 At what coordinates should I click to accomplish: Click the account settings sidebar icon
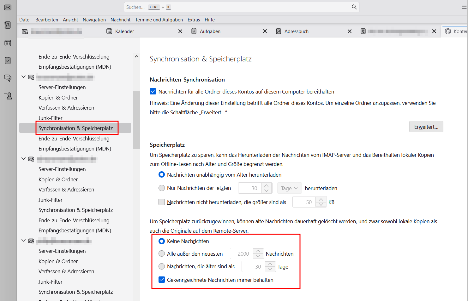tap(8, 96)
